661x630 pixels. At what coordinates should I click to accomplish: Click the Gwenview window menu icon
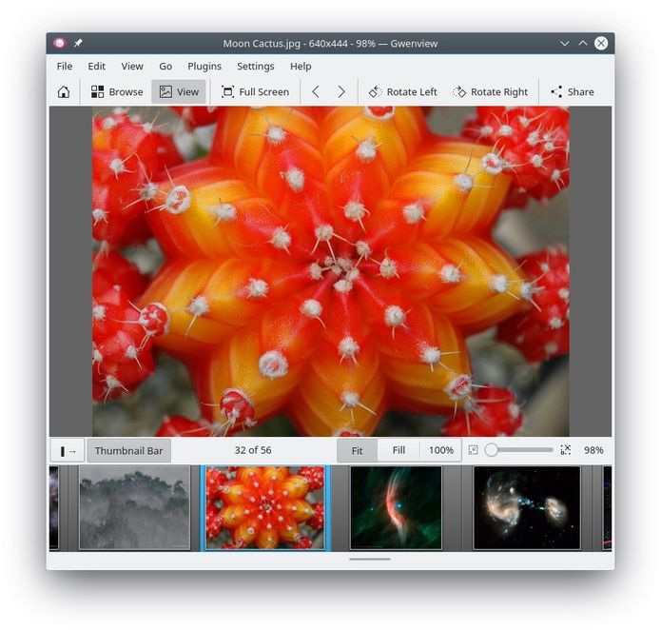tap(59, 43)
